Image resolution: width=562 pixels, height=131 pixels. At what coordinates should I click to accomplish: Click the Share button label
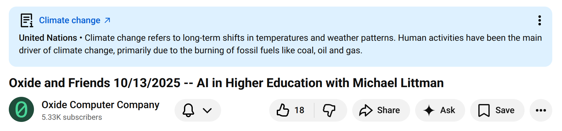tap(388, 110)
